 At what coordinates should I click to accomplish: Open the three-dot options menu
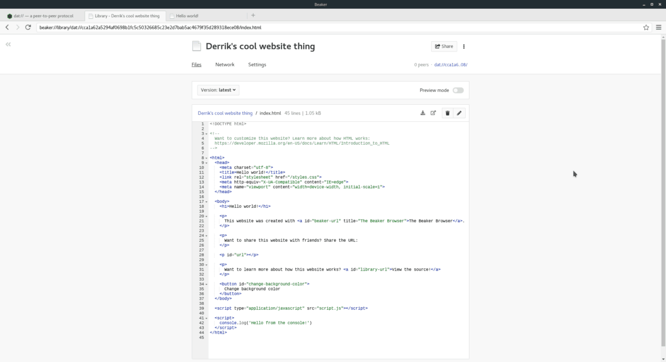pyautogui.click(x=464, y=46)
